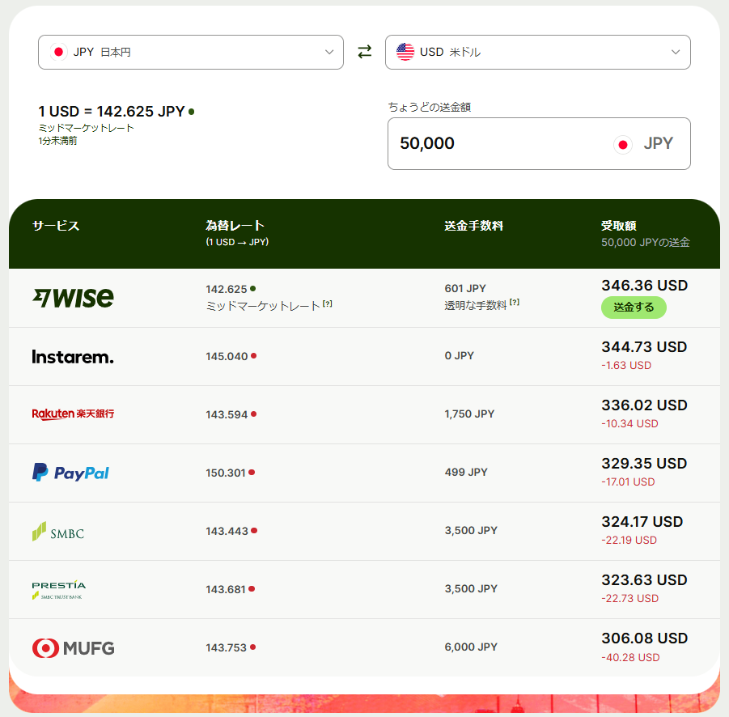Click the 受取額 column header
The width and height of the screenshot is (729, 717).
(x=619, y=226)
